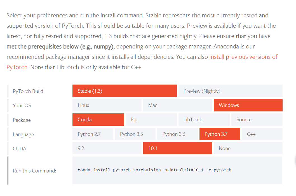296x196 pixels.
Task: Set CUDA to None
Action: coord(248,148)
